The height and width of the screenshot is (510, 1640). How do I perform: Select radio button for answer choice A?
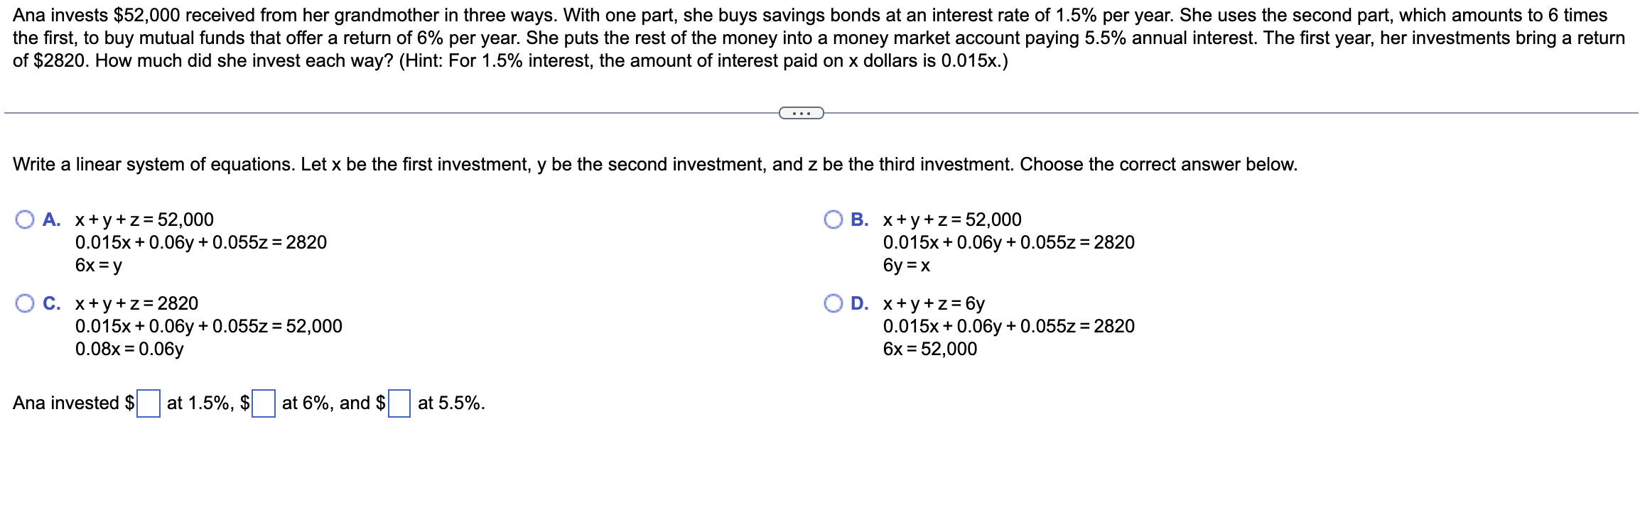[26, 220]
